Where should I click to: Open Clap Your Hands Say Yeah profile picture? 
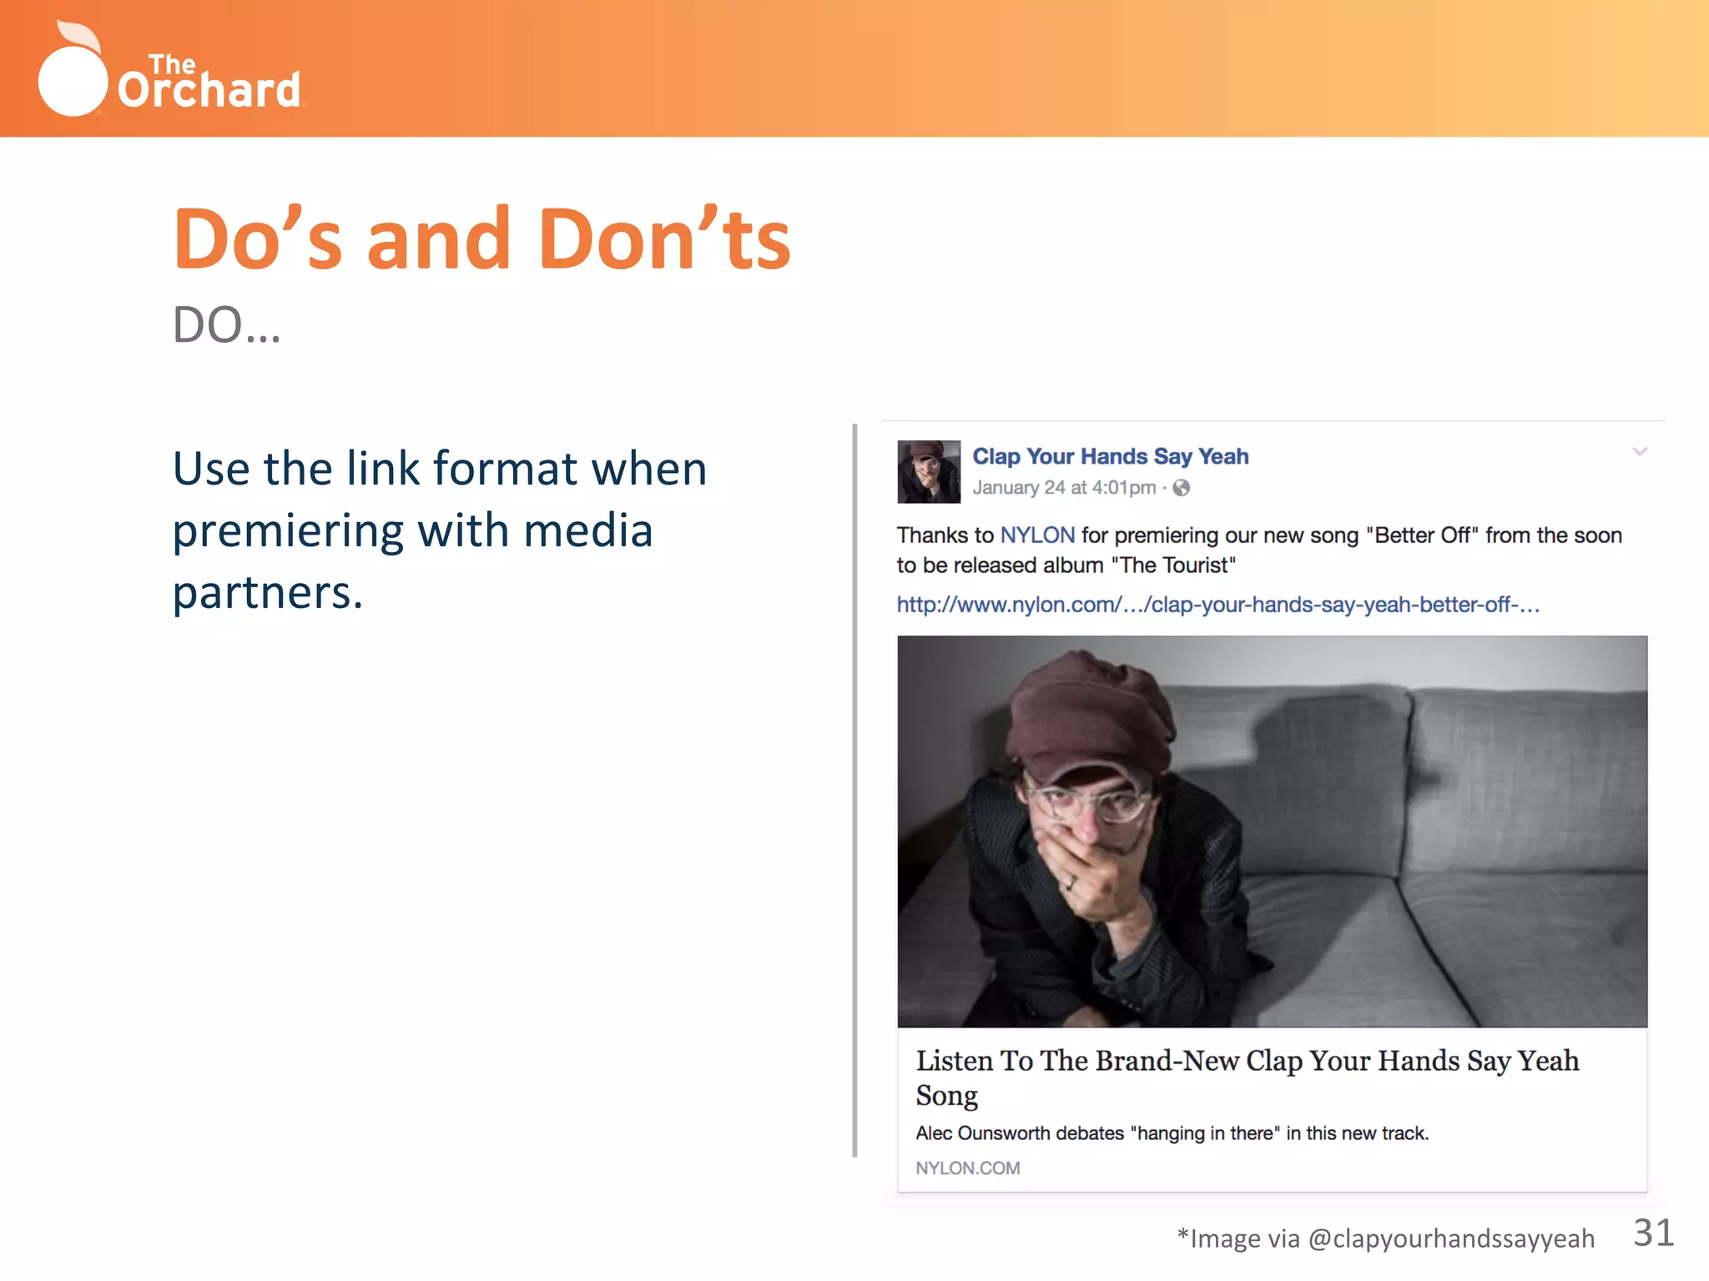929,472
